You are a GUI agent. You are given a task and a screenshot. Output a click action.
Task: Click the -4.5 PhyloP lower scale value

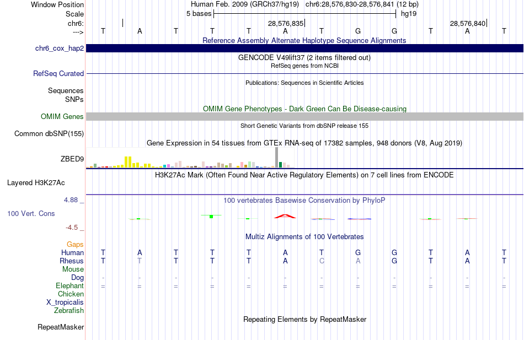pos(72,228)
